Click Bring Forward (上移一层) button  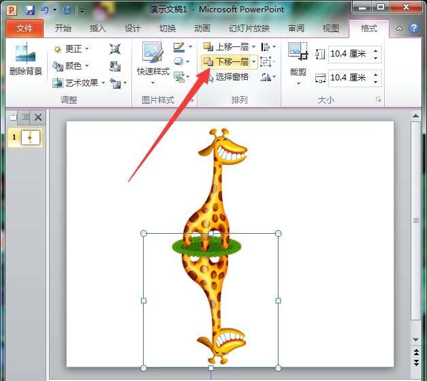pos(226,47)
